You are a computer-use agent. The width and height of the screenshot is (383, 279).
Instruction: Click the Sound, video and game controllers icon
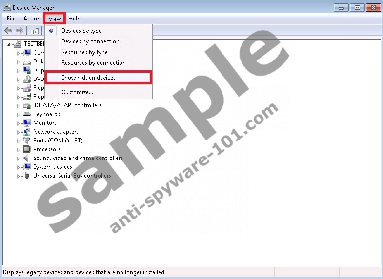coord(27,158)
